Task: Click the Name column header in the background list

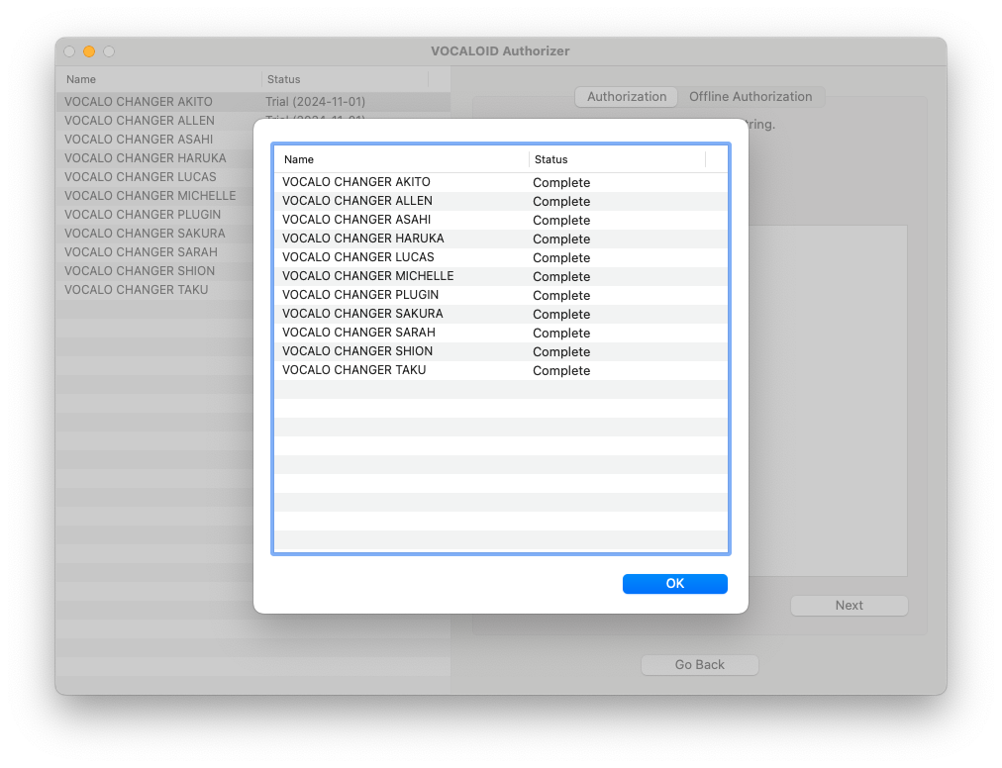Action: pos(159,79)
